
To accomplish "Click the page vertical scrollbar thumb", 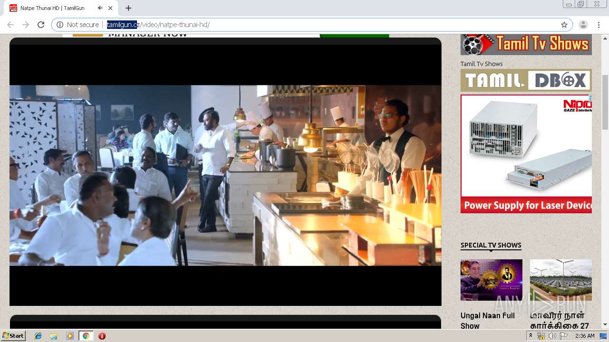I will point(605,102).
